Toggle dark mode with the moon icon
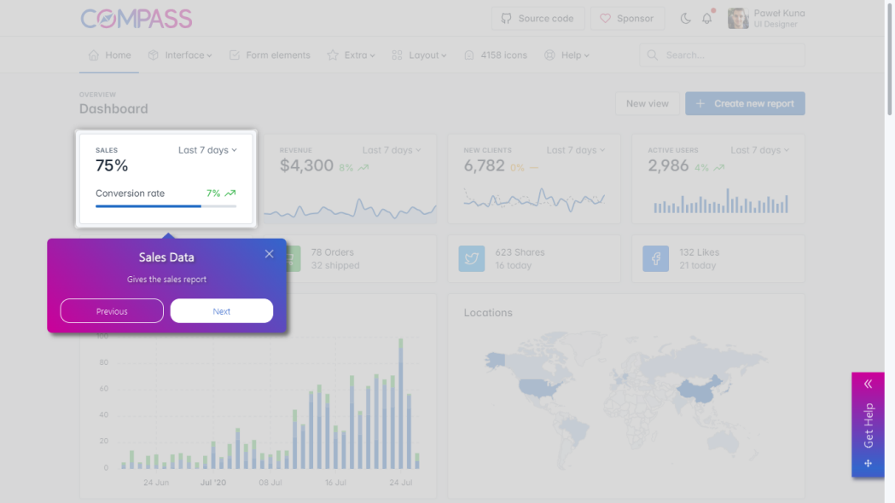The height and width of the screenshot is (503, 895). point(686,18)
